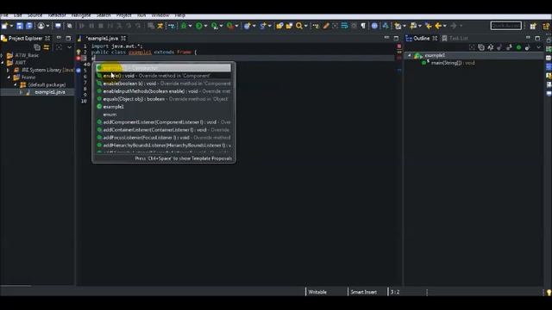
Task: Click Collapse All in Project Explorer
Action: (x=37, y=47)
